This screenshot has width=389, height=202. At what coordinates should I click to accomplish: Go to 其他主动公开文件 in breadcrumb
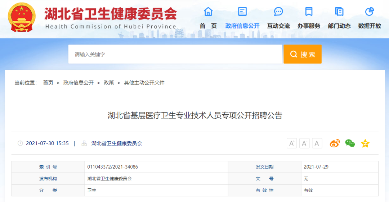pyautogui.click(x=144, y=83)
